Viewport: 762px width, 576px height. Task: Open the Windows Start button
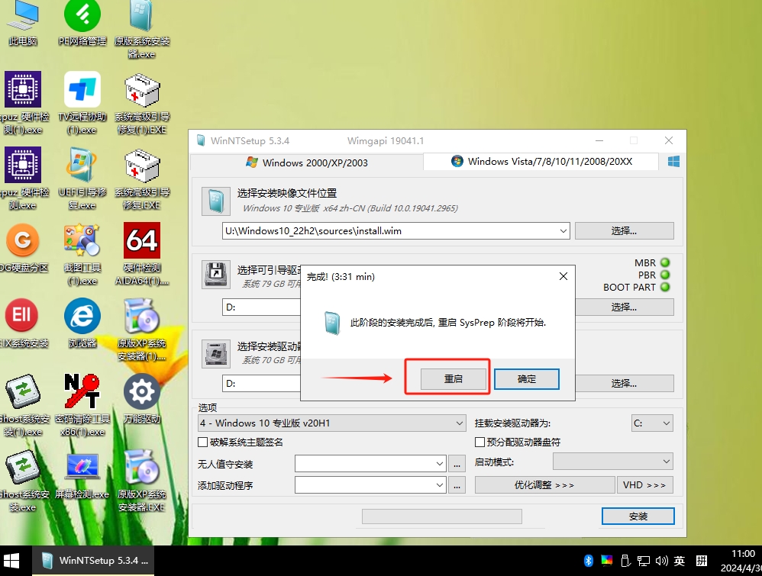(x=11, y=561)
